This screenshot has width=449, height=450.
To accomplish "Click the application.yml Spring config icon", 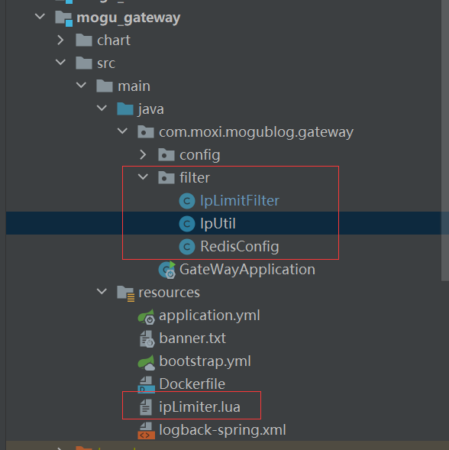I will coord(147,316).
